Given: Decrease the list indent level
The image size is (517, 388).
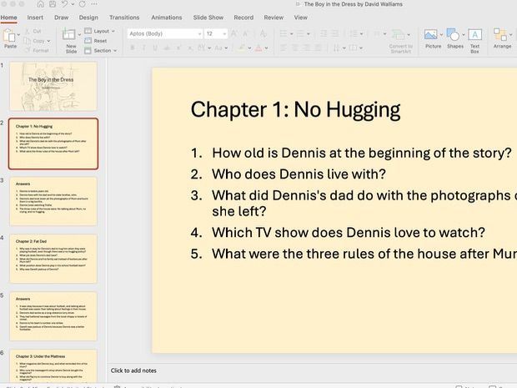Looking at the screenshot, I should click(324, 33).
